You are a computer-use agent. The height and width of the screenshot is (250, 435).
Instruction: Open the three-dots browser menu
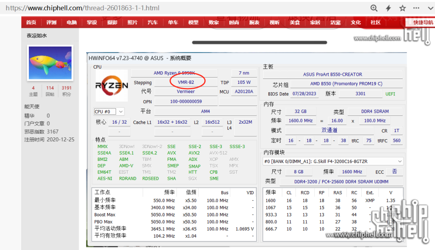coord(416,8)
